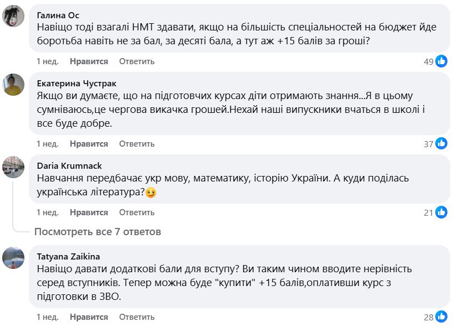Reply to Tatyana Zaikina's comment
The width and height of the screenshot is (463, 327).
(136, 317)
